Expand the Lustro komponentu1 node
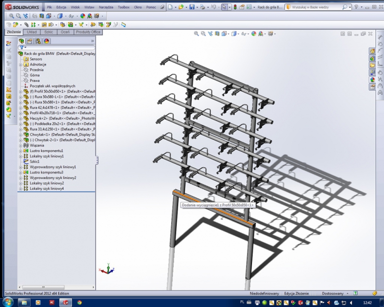The height and width of the screenshot is (307, 384). pos(20,151)
